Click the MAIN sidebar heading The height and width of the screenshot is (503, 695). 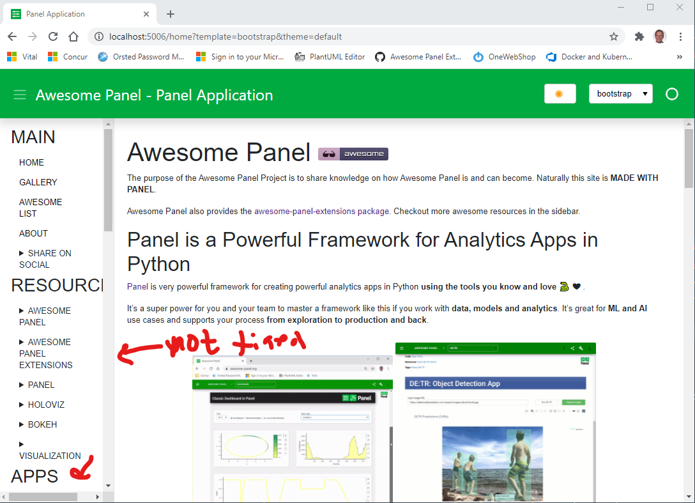[33, 137]
